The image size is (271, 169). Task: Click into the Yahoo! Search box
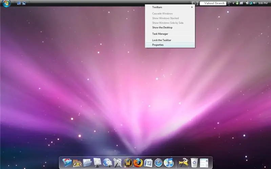[x=213, y=3]
